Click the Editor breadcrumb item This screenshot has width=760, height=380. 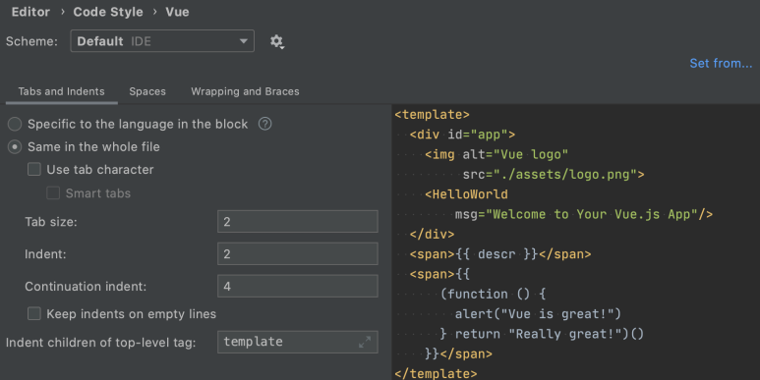click(30, 12)
